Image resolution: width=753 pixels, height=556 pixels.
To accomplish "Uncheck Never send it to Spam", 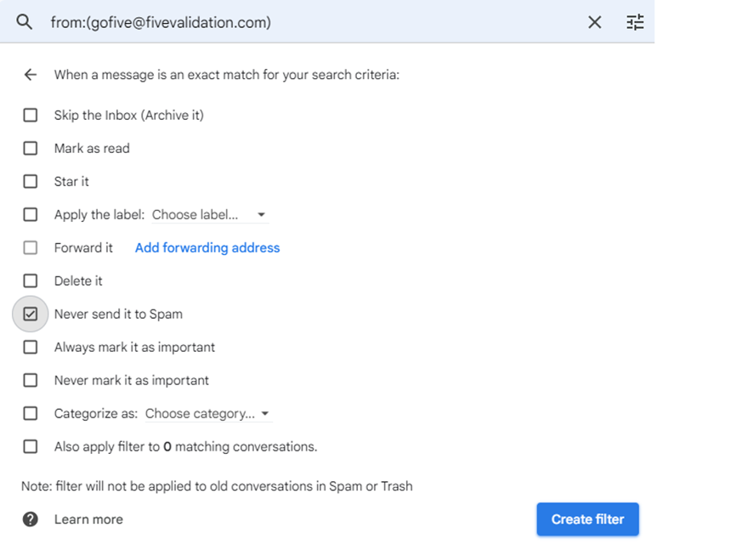I will tap(31, 314).
